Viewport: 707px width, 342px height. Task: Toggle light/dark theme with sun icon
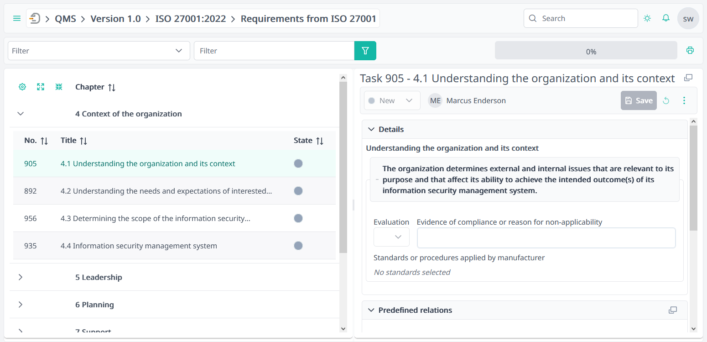point(647,18)
